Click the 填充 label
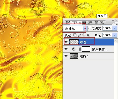The width and height of the screenshot is (118, 99). (x=98, y=35)
